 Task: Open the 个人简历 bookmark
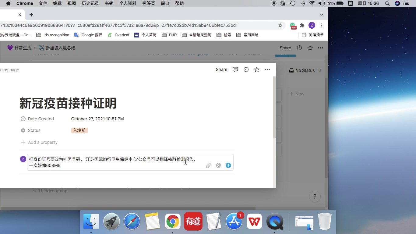pos(145,35)
